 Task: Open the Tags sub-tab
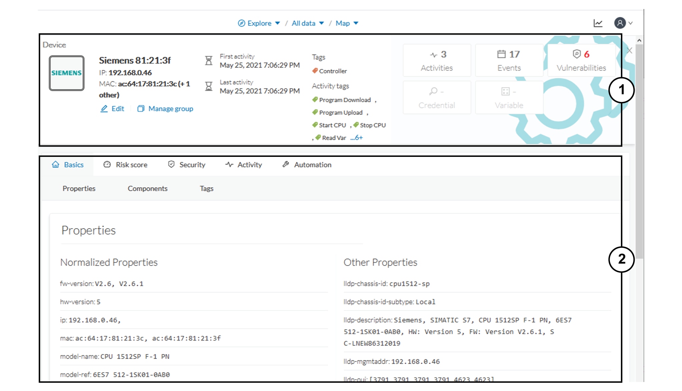coord(207,189)
